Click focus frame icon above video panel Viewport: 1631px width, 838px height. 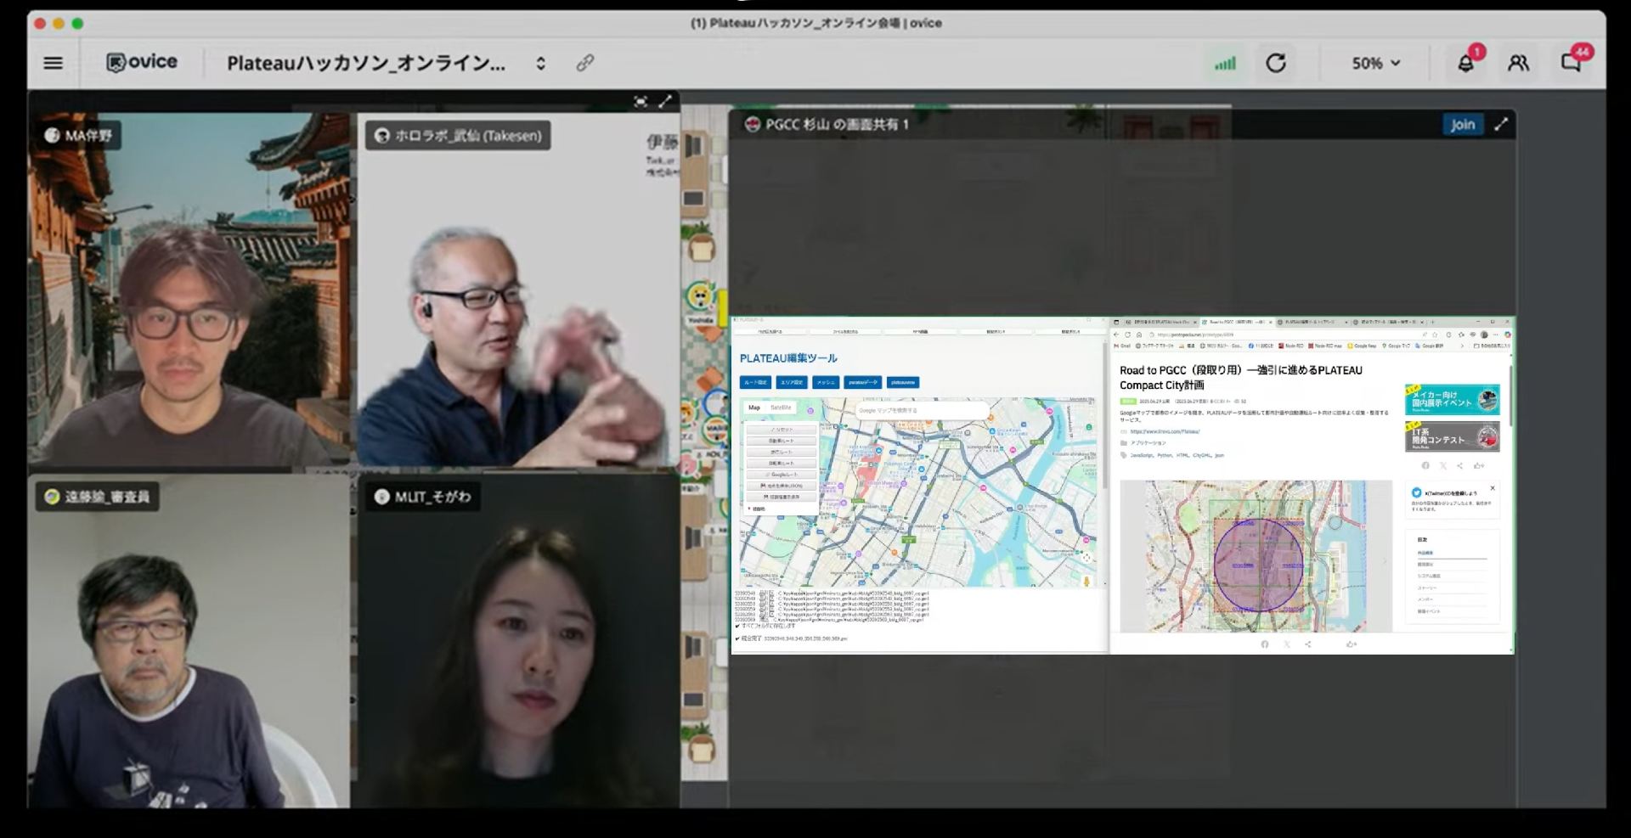(641, 101)
